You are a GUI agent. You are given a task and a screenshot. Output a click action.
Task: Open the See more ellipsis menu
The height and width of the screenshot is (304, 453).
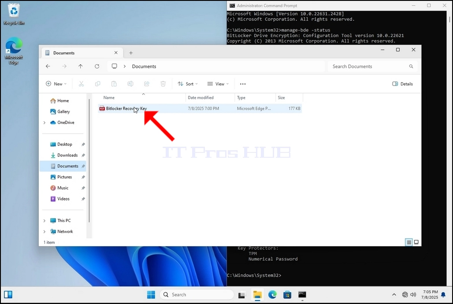[243, 84]
